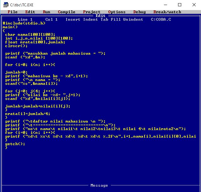Click the 'float nrata[100],jumlah;' line
The width and height of the screenshot is (201, 192).
point(35,42)
